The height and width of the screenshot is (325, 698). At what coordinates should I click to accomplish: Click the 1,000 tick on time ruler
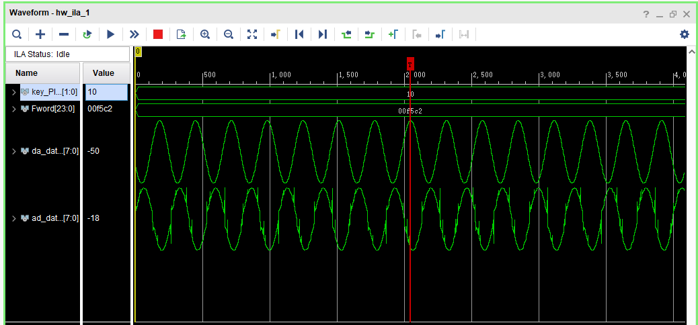click(281, 75)
